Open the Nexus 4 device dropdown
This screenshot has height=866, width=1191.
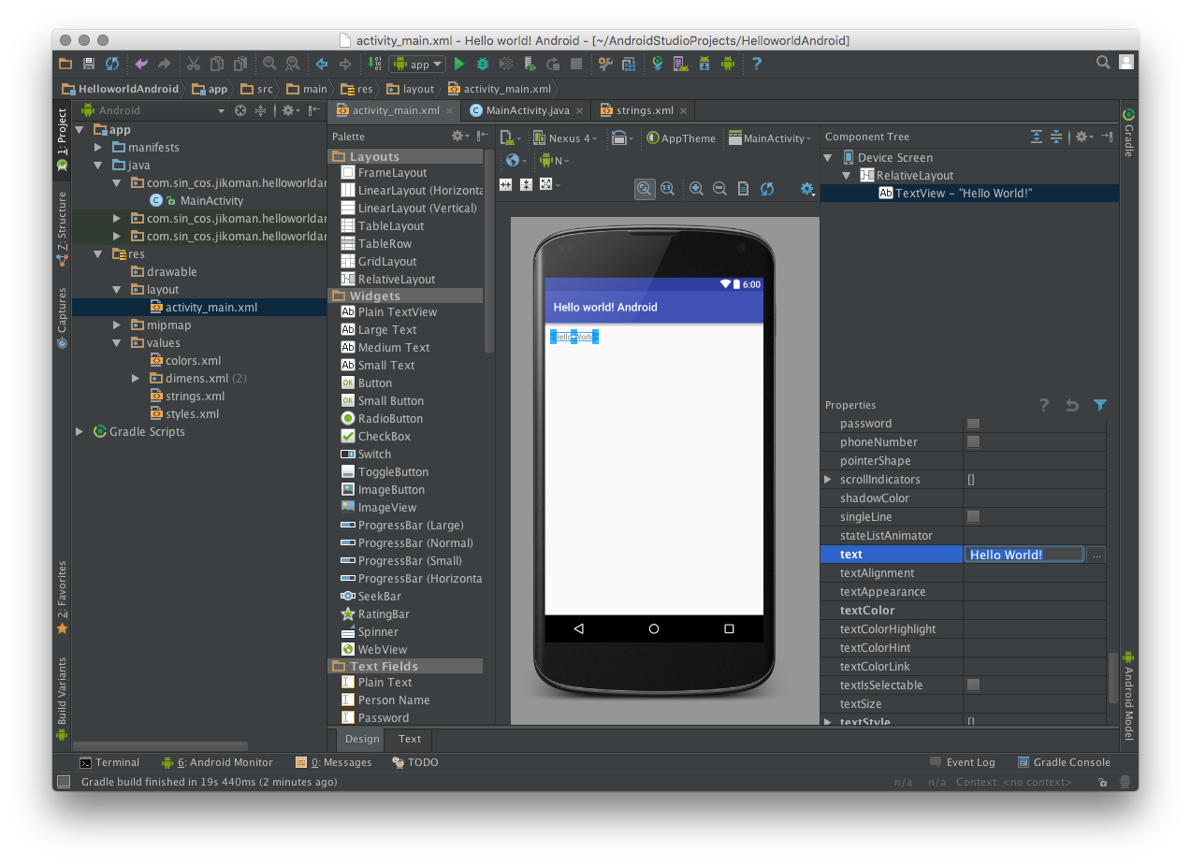[565, 137]
